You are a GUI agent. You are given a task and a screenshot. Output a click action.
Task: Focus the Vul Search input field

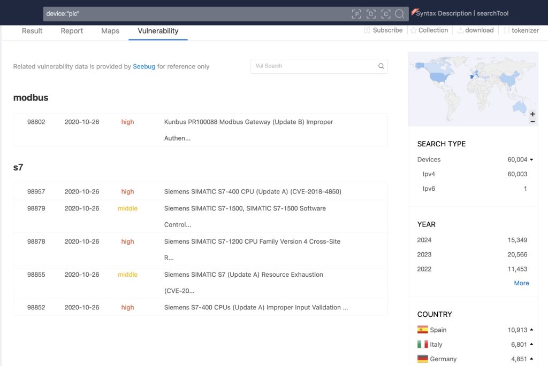[x=319, y=66]
